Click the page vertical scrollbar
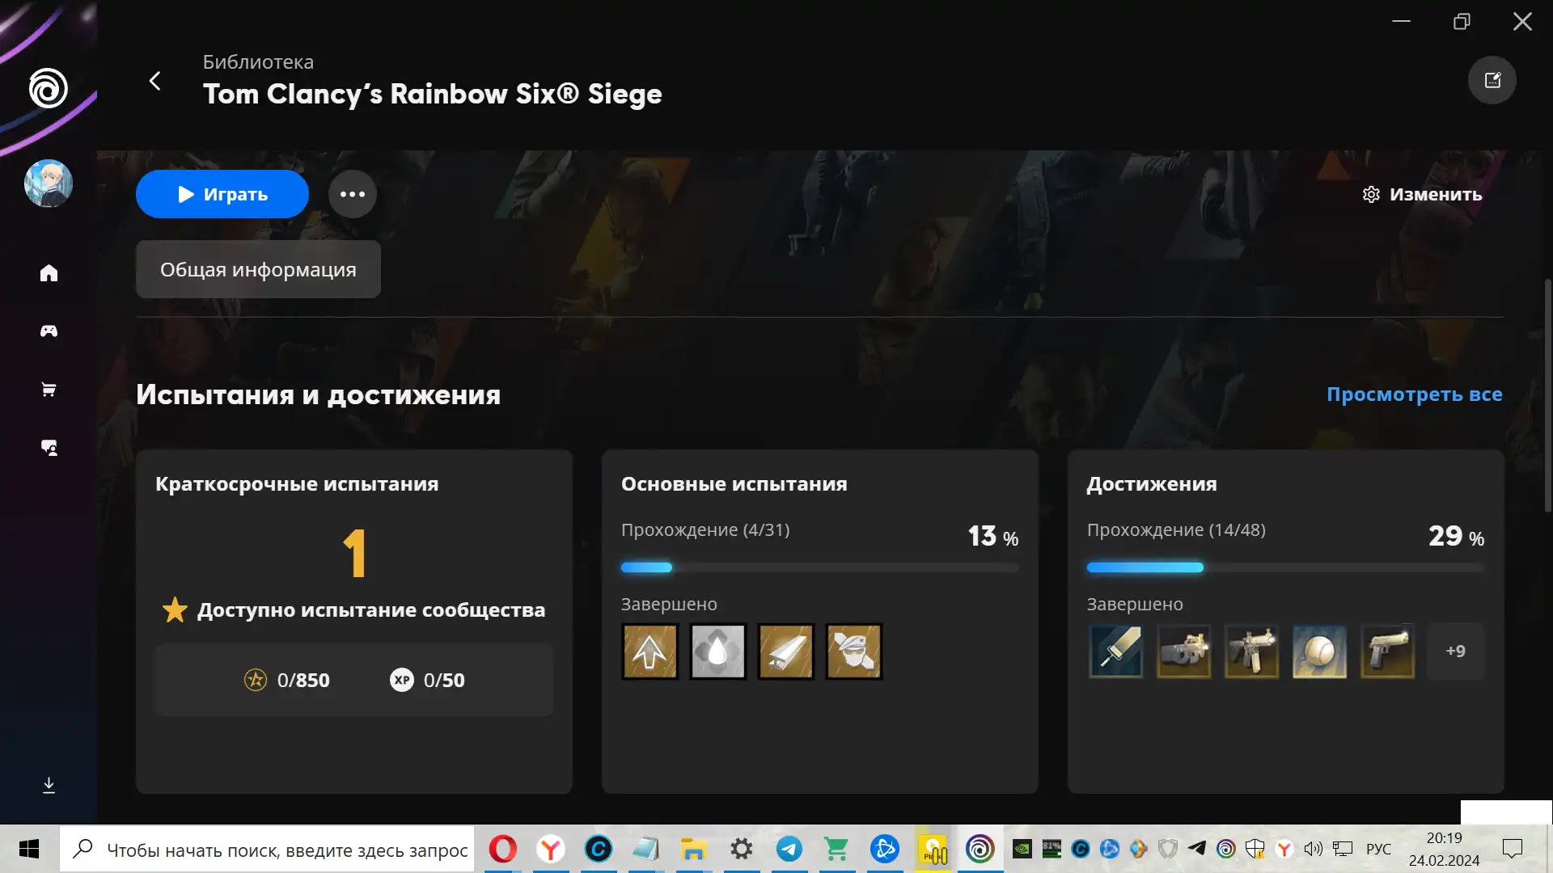The height and width of the screenshot is (873, 1553). [x=1548, y=396]
